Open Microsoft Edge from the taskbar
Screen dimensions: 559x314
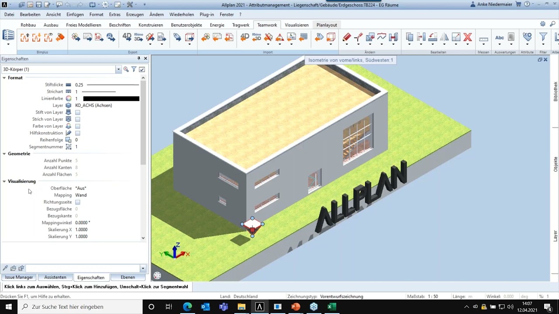[187, 307]
